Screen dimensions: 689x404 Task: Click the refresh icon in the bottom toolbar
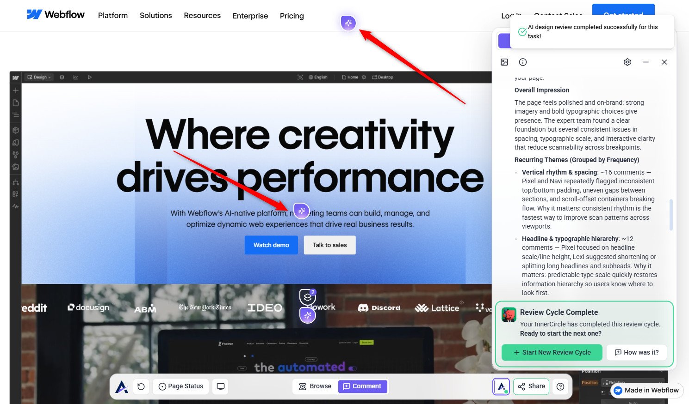[x=141, y=386]
